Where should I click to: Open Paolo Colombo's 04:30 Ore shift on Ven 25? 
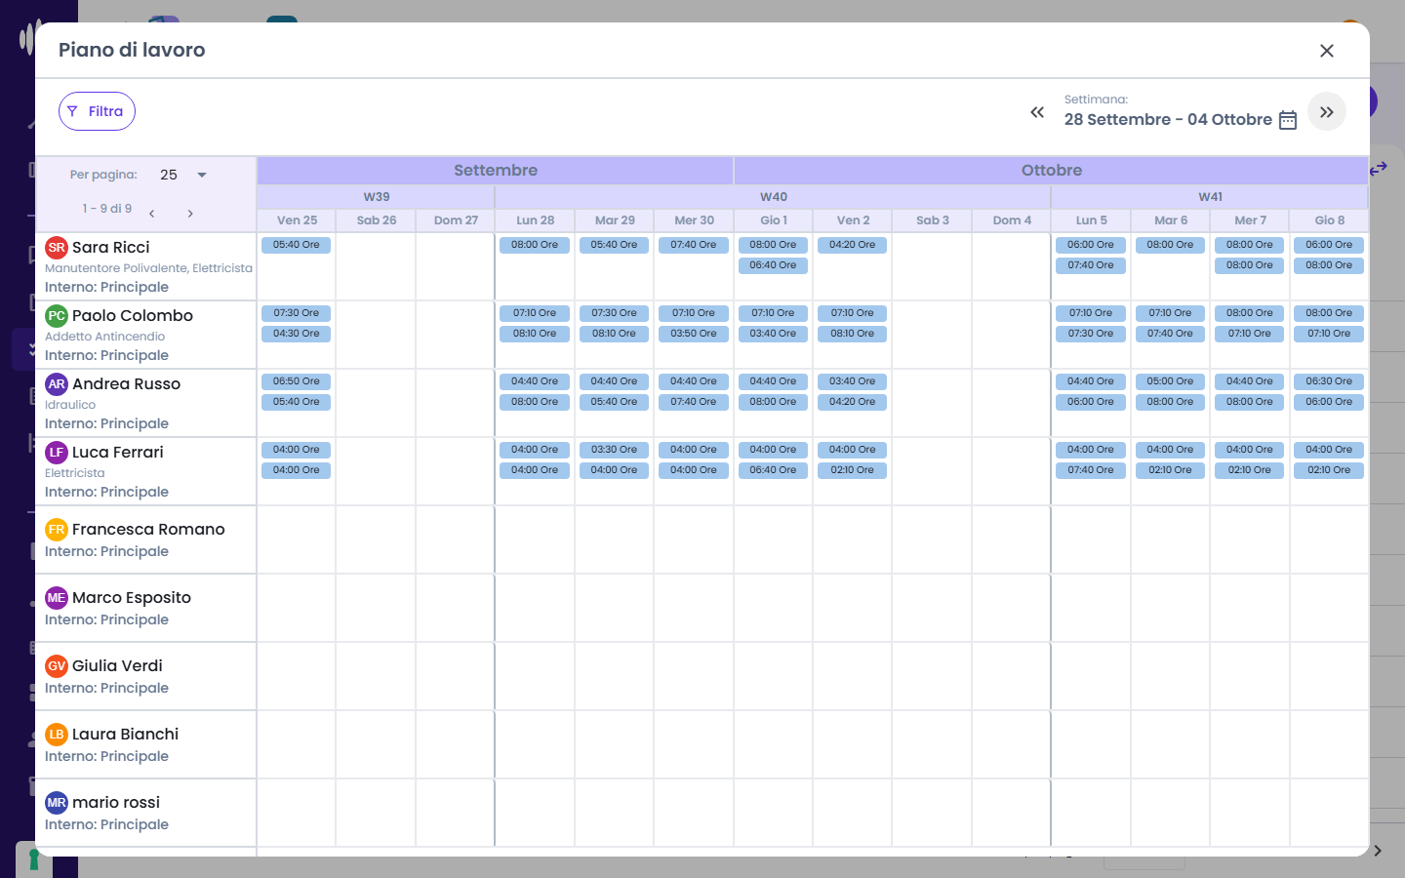[x=297, y=334]
